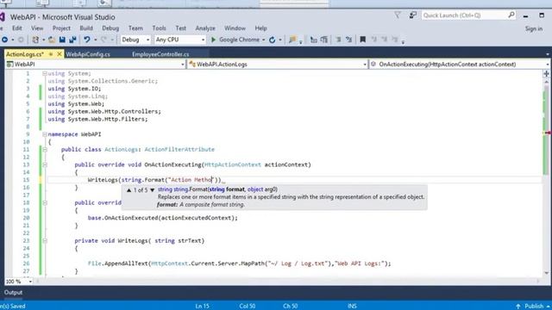This screenshot has height=310, width=552.
Task: Open the Undo history dropdown arrow
Action: 95,40
